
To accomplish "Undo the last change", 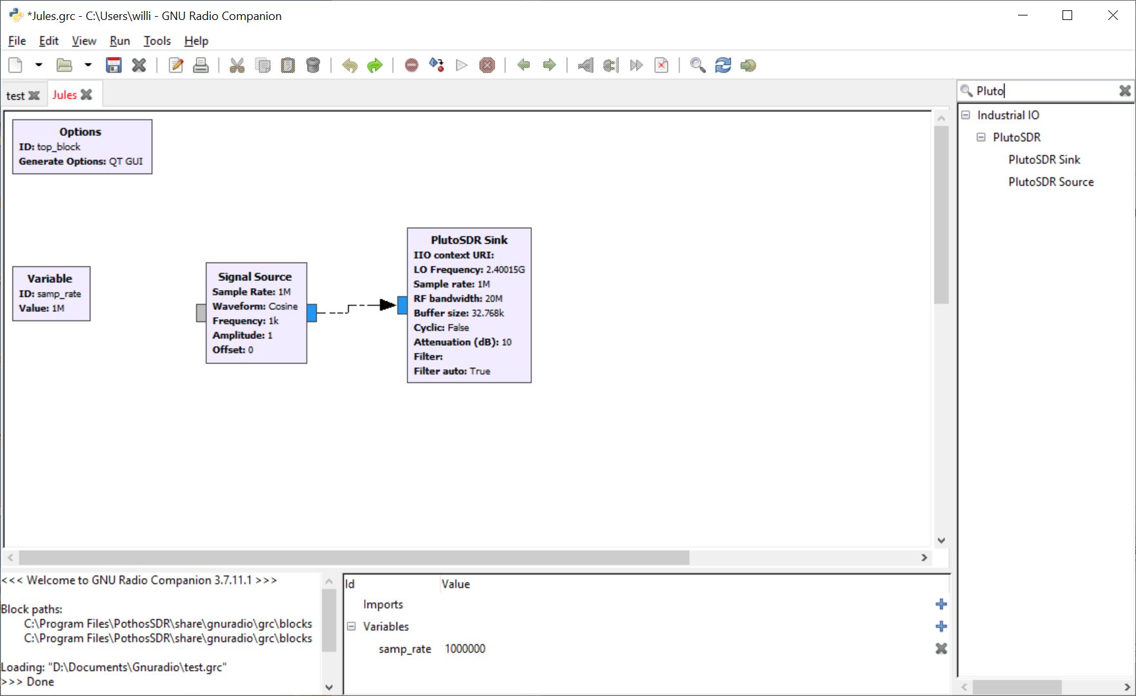I will 349,65.
